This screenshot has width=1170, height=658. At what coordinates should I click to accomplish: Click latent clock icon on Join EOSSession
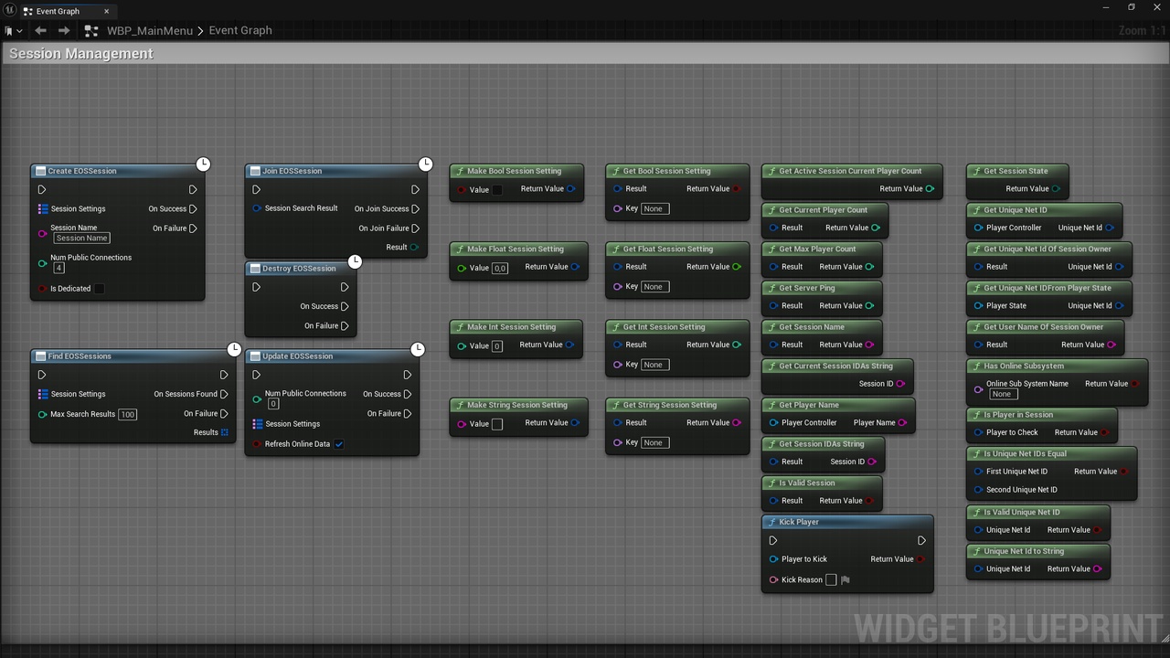point(425,164)
